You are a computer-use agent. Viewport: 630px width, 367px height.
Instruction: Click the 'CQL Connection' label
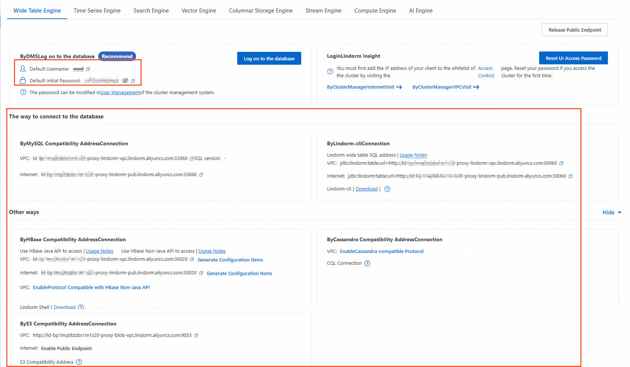(x=344, y=263)
